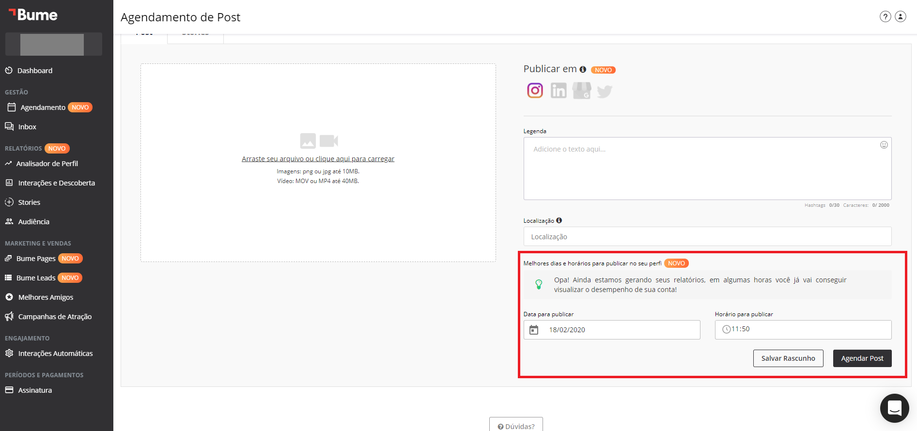
Task: Enable LinkedIn as publishing destination
Action: pos(558,91)
